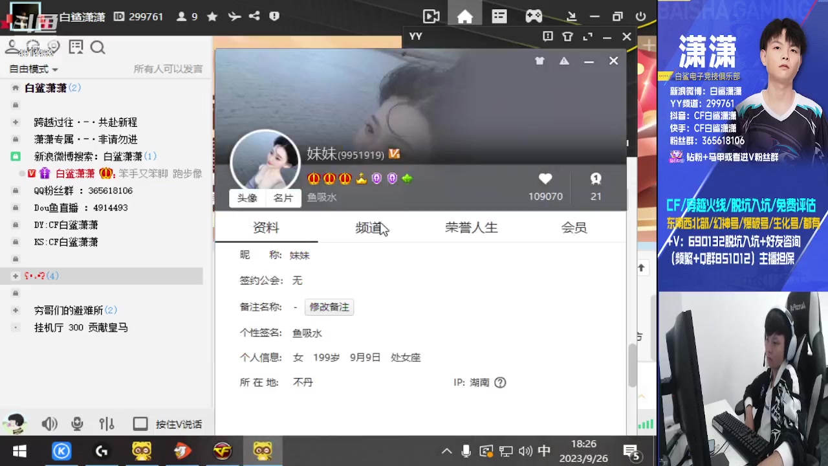Select user 白鲨潇潇 in channel list
This screenshot has height=466, width=828.
click(75, 173)
